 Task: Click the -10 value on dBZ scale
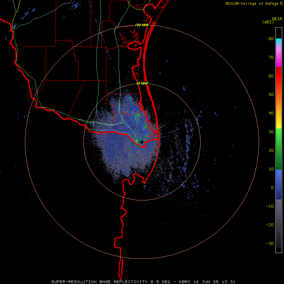[x=270, y=206]
